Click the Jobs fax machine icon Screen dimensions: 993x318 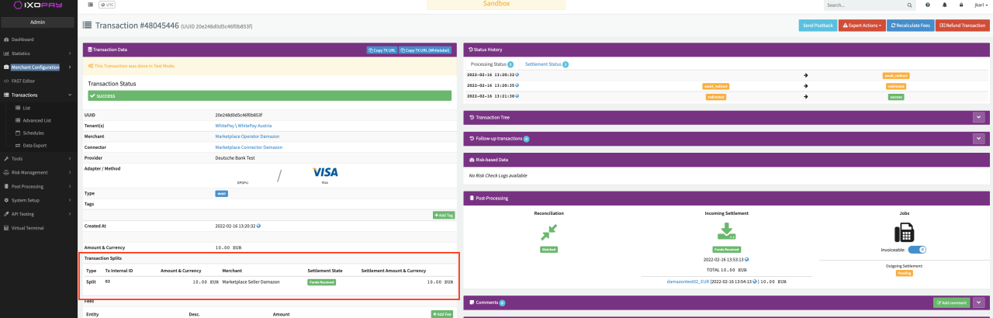pos(903,232)
